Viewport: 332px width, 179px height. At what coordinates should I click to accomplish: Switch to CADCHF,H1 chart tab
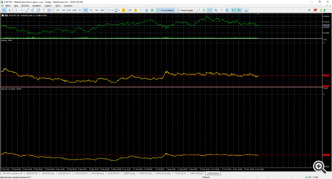(x=181, y=173)
